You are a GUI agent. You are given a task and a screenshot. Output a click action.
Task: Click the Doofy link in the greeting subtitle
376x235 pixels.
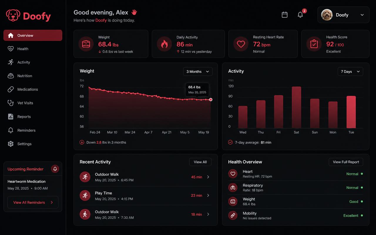click(x=101, y=20)
